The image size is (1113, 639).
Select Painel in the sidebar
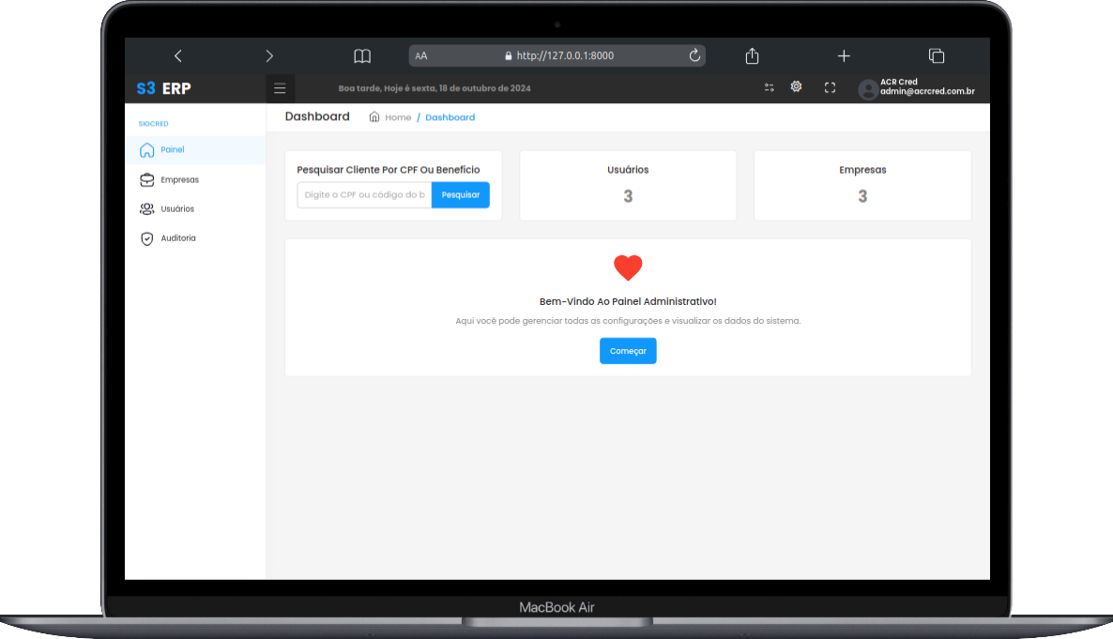pyautogui.click(x=195, y=150)
